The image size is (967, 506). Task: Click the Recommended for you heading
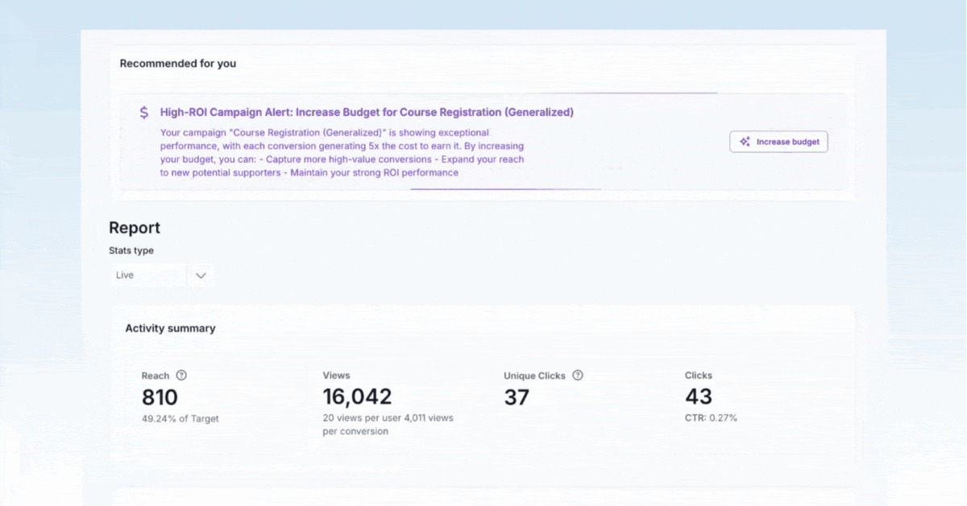click(178, 64)
